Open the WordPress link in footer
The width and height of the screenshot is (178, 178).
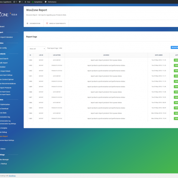click(12, 176)
